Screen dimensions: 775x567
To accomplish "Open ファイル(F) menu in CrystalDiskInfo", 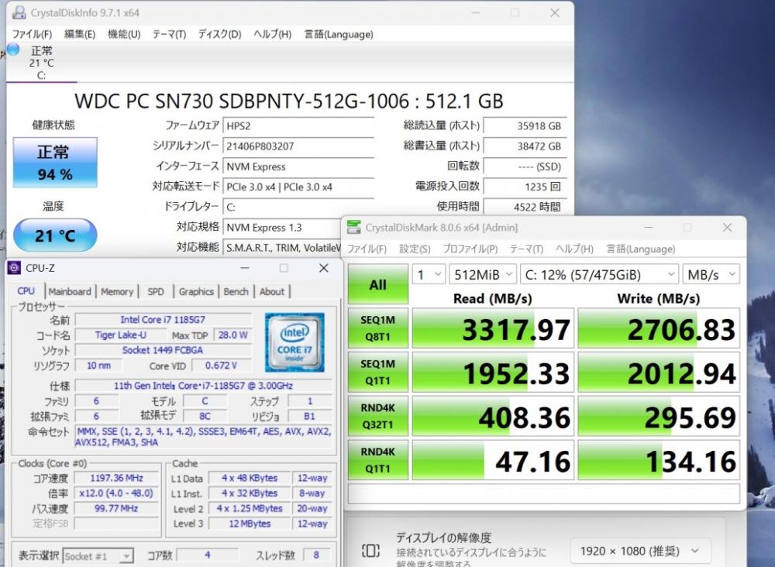I will pos(32,34).
